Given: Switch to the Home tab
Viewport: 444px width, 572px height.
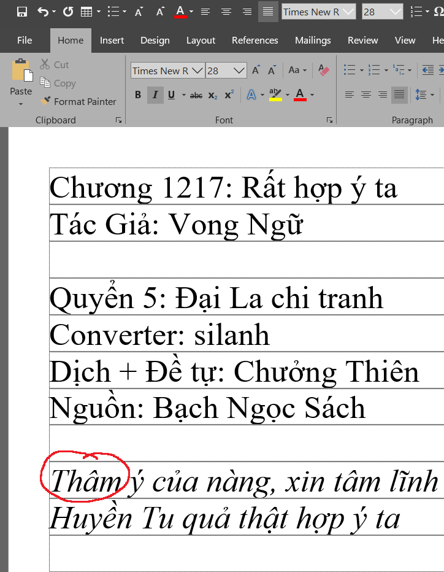Looking at the screenshot, I should (71, 40).
